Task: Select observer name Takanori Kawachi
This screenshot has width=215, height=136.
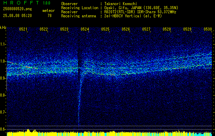Action: click(x=120, y=4)
